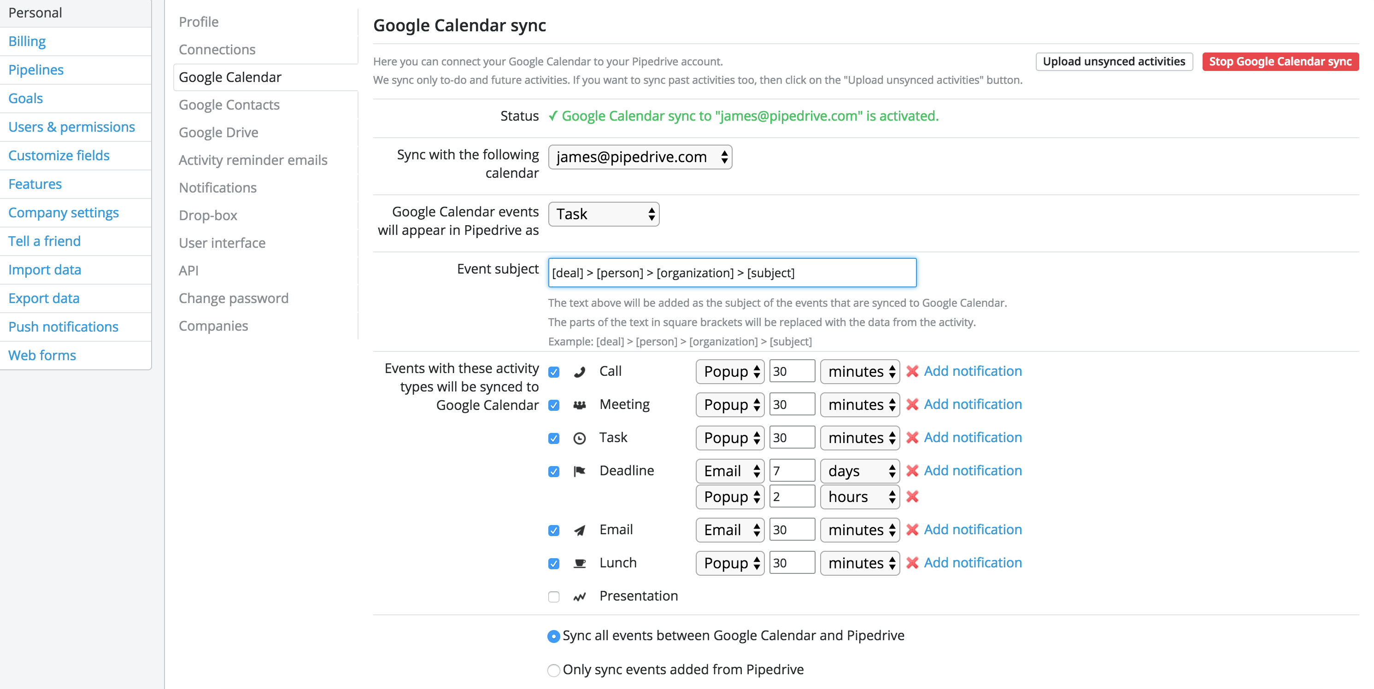
Task: Uncheck the Lunch activity checkbox
Action: [x=554, y=563]
